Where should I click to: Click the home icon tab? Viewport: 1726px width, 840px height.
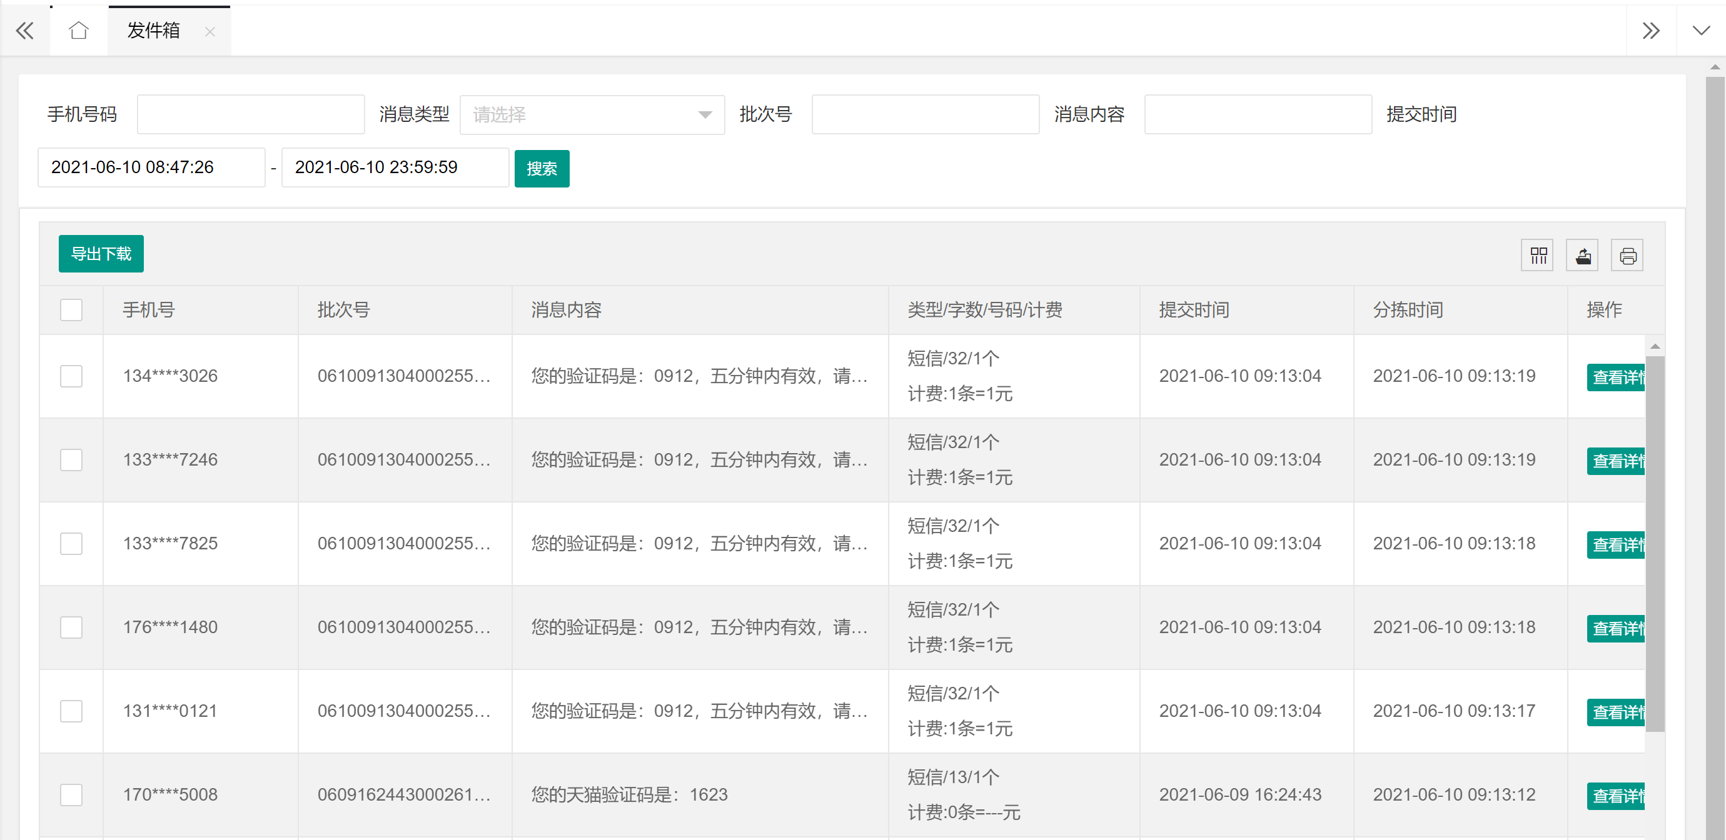point(78,31)
